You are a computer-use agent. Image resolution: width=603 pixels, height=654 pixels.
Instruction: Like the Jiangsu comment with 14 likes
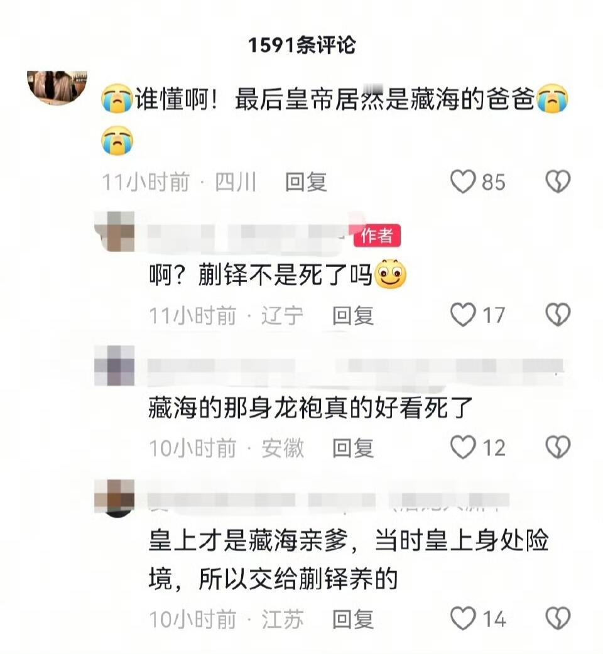coord(463,619)
